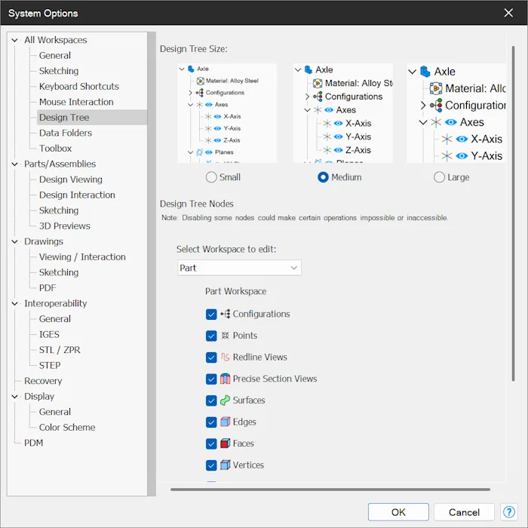528x528 pixels.
Task: Click the horizontal scrollbar of options pane
Action: [x=330, y=490]
